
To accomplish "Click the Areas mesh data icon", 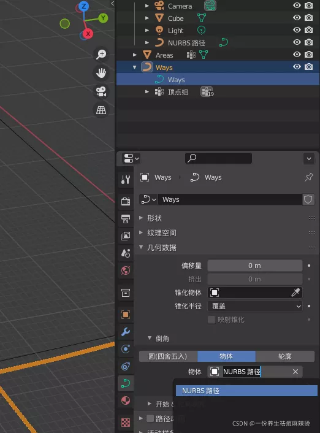I will (204, 55).
